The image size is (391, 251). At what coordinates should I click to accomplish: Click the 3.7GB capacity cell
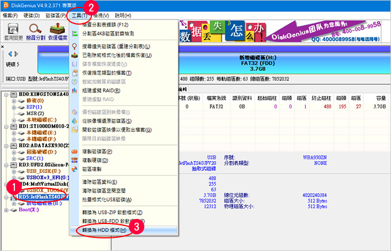379,107
